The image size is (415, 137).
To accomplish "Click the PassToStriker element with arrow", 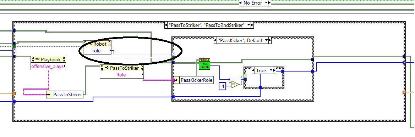I will point(65,94).
